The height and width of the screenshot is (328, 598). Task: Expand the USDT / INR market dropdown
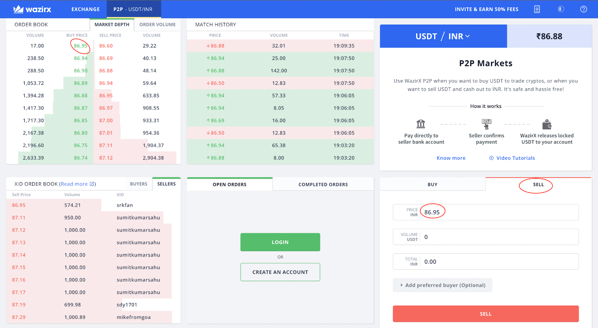(x=443, y=36)
